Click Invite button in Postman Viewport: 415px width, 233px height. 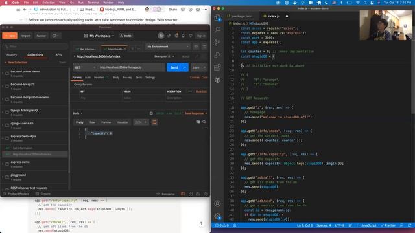click(x=125, y=36)
